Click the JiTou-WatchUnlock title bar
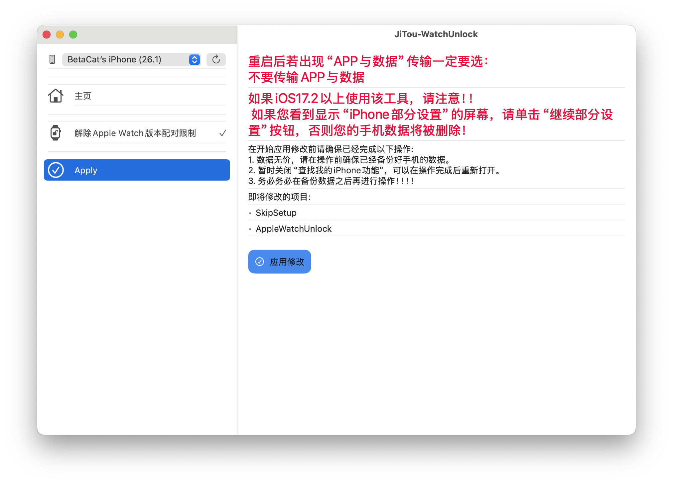The width and height of the screenshot is (673, 484). (436, 34)
